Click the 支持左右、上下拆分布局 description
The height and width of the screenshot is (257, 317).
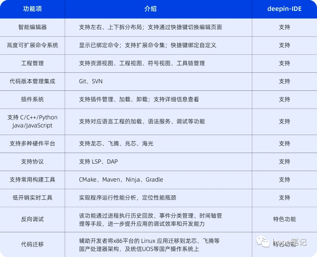click(x=150, y=27)
